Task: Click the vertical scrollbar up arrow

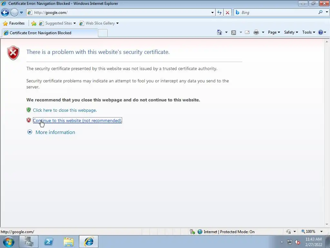Action: (327, 42)
